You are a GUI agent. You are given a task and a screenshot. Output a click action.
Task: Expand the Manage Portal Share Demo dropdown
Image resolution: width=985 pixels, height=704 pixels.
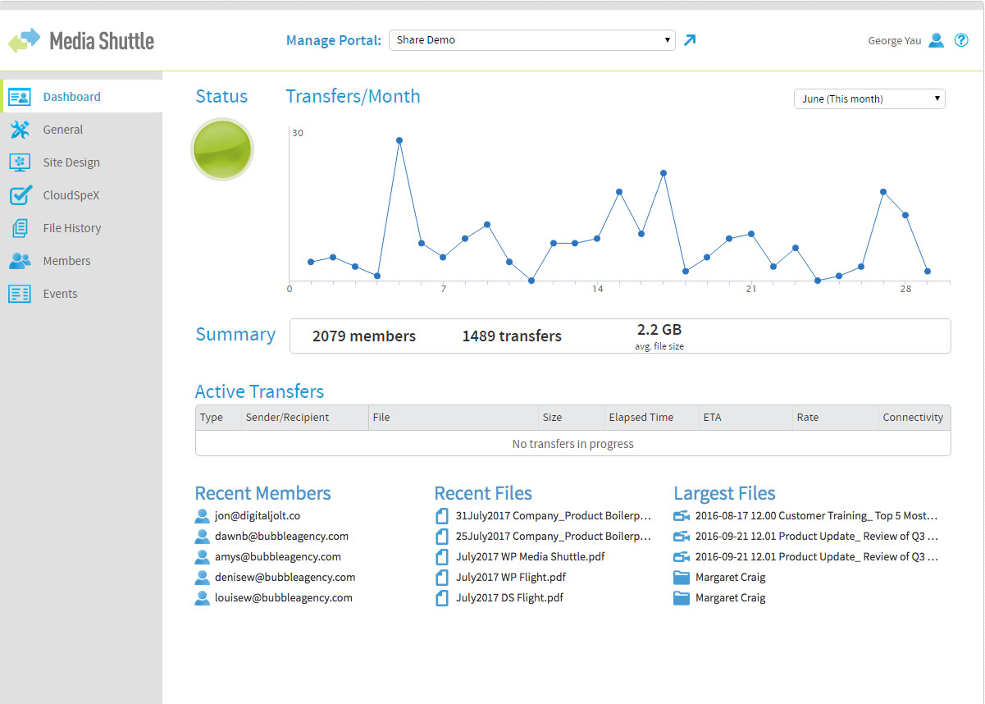531,40
